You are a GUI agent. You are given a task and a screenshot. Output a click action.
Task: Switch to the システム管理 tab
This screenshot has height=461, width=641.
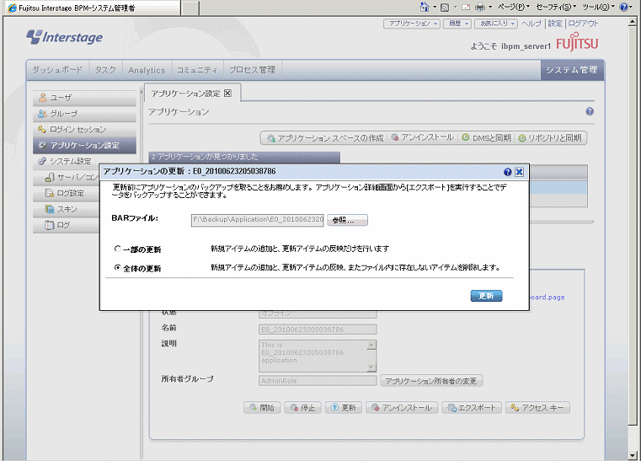pyautogui.click(x=571, y=70)
